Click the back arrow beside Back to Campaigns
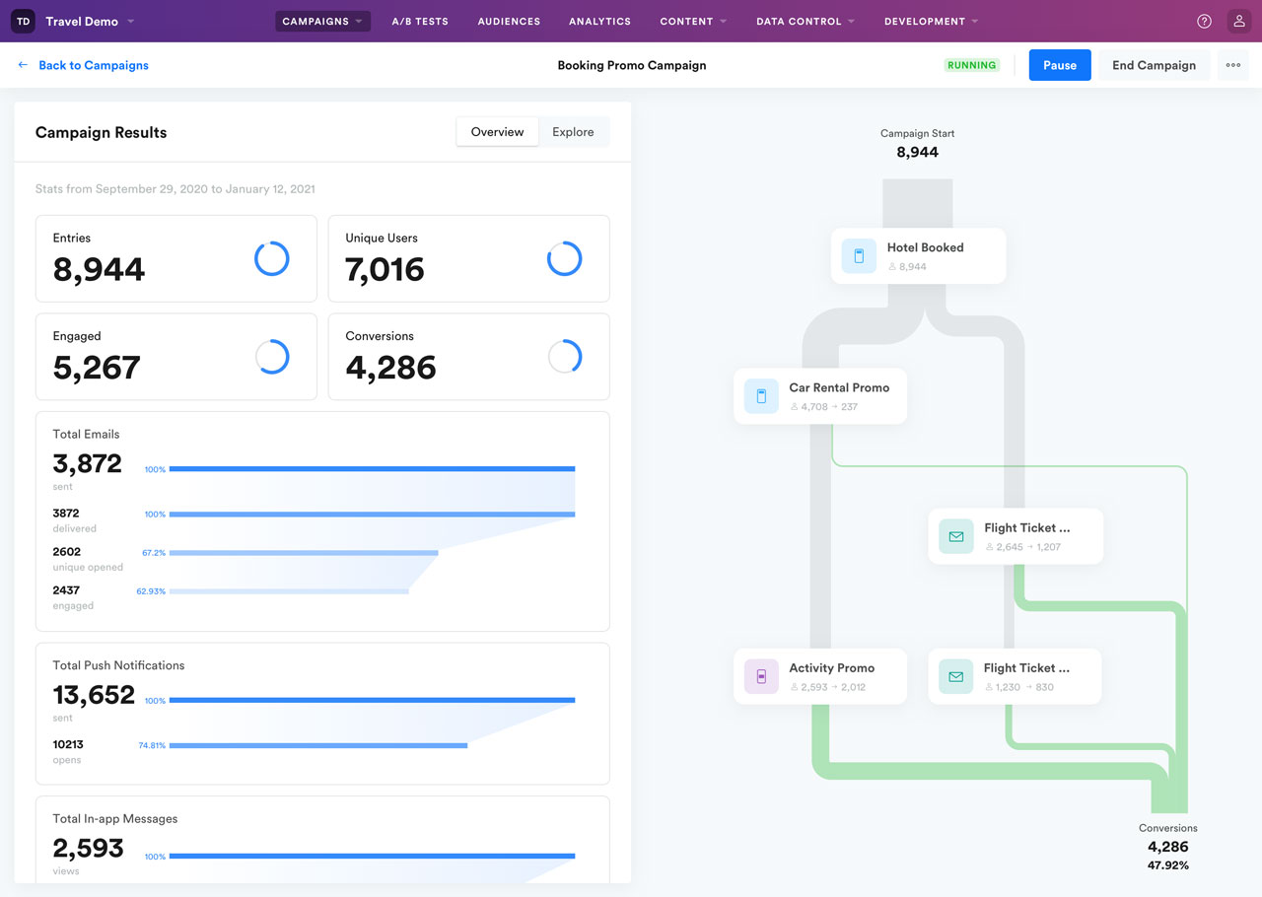Image resolution: width=1262 pixels, height=897 pixels. point(23,65)
